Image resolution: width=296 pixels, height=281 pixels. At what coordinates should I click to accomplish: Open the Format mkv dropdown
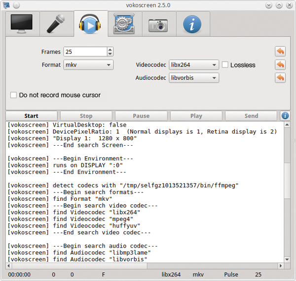coord(88,65)
